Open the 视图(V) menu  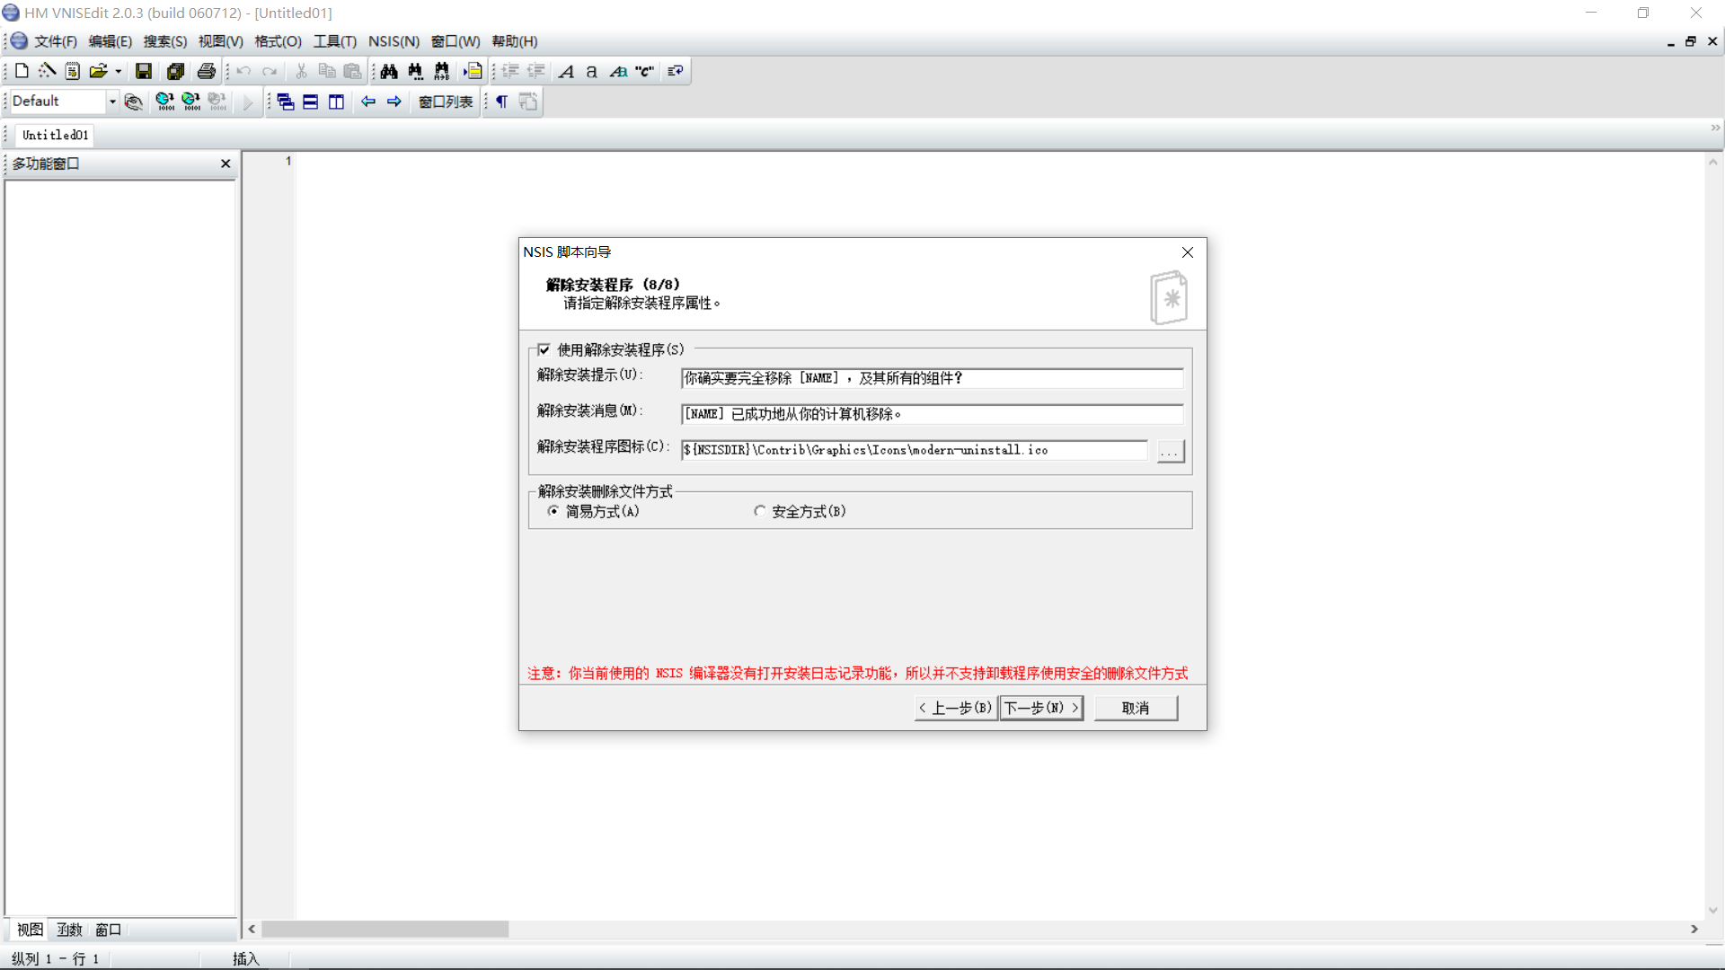pos(221,41)
